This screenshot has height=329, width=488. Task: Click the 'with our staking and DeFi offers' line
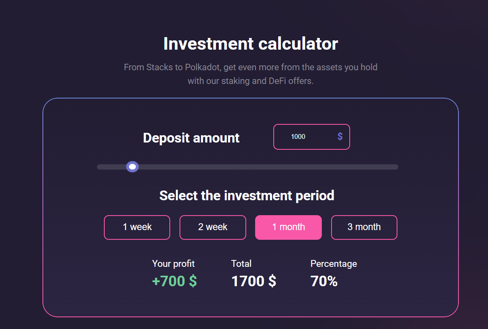pos(251,81)
